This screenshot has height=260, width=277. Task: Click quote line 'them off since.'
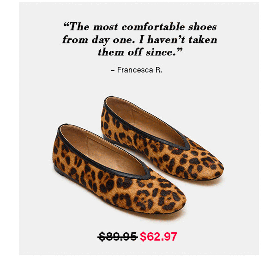point(140,52)
